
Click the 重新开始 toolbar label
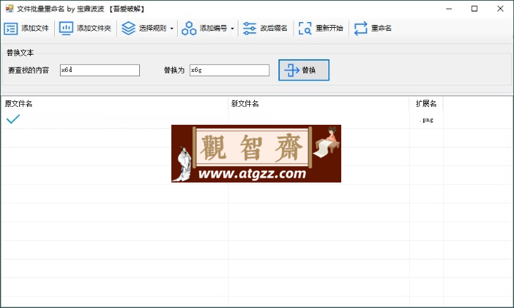coord(329,28)
